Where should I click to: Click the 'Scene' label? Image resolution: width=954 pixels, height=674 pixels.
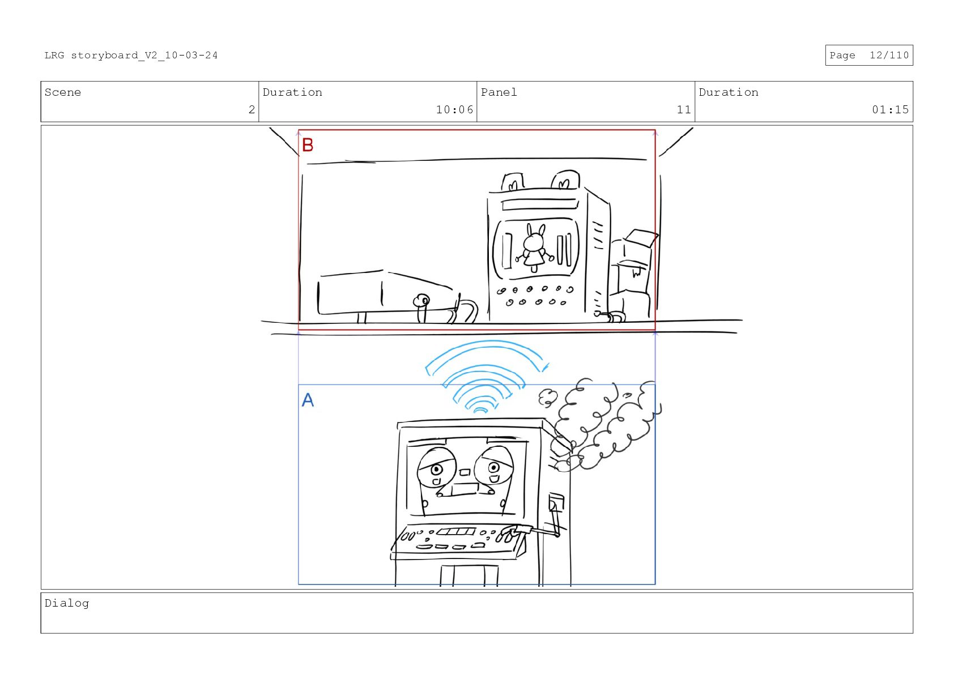(x=62, y=92)
